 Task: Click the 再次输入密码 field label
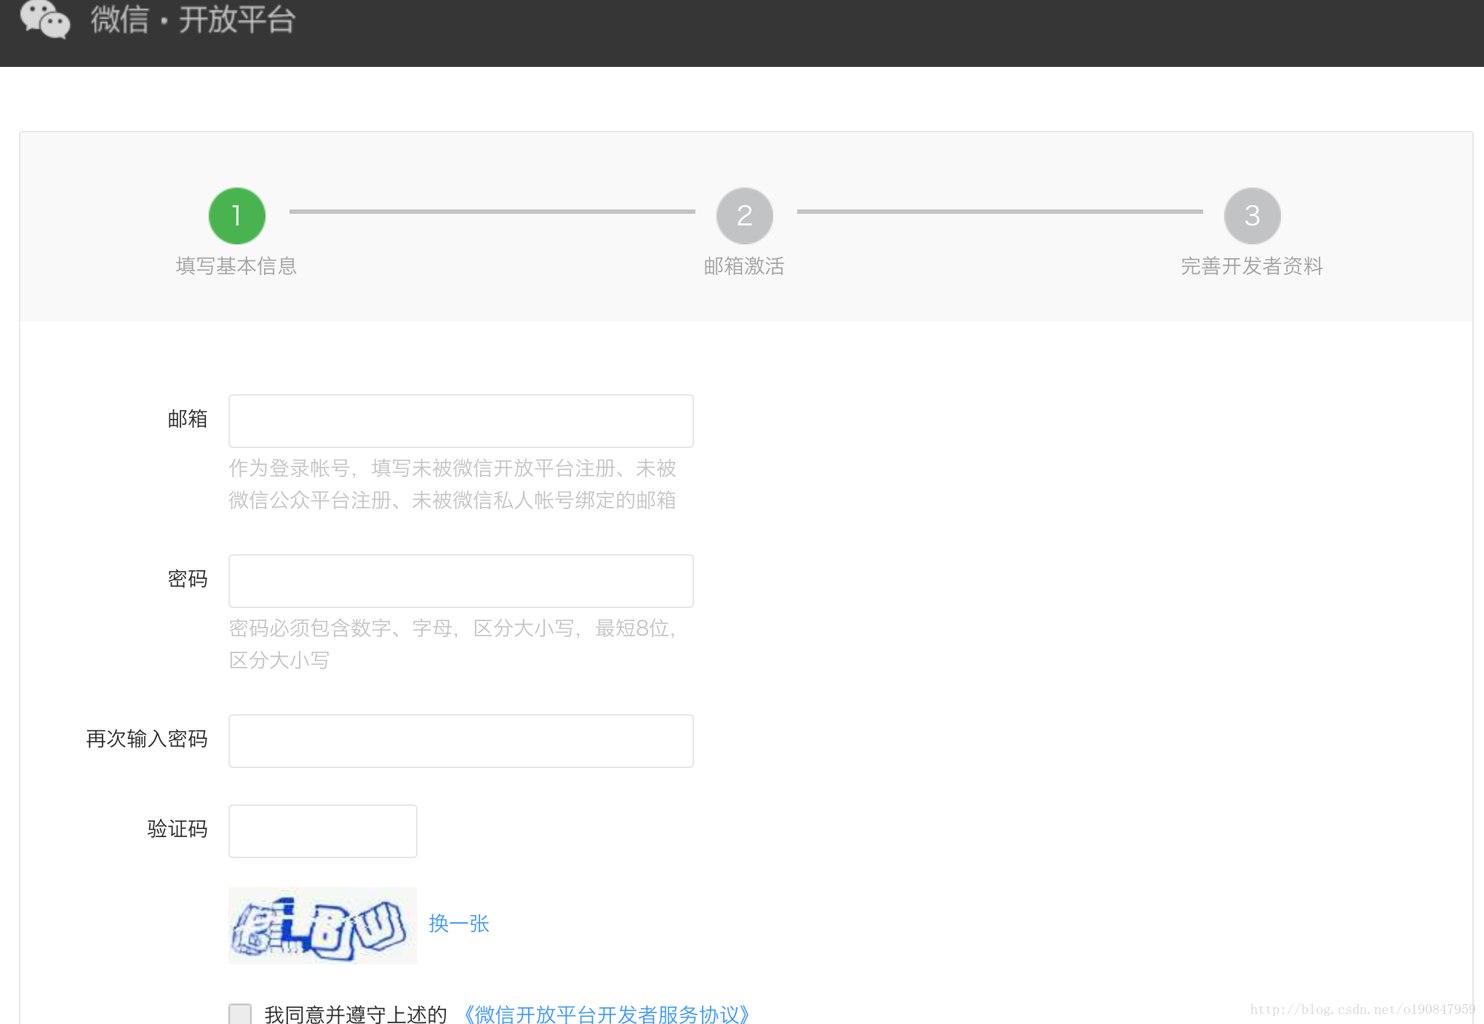(147, 739)
